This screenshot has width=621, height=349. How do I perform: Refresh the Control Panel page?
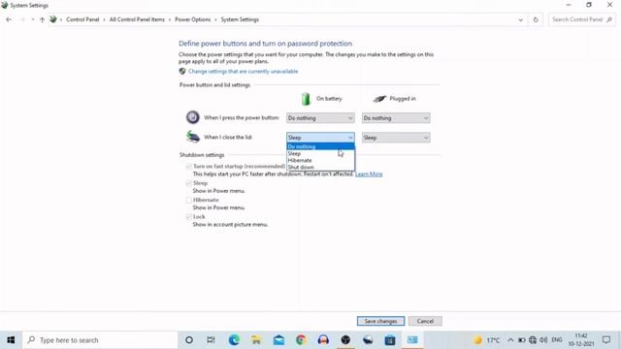click(536, 19)
